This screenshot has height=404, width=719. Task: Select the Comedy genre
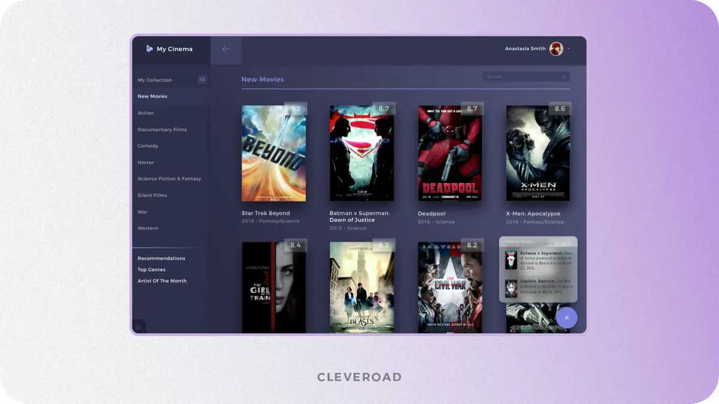[148, 146]
